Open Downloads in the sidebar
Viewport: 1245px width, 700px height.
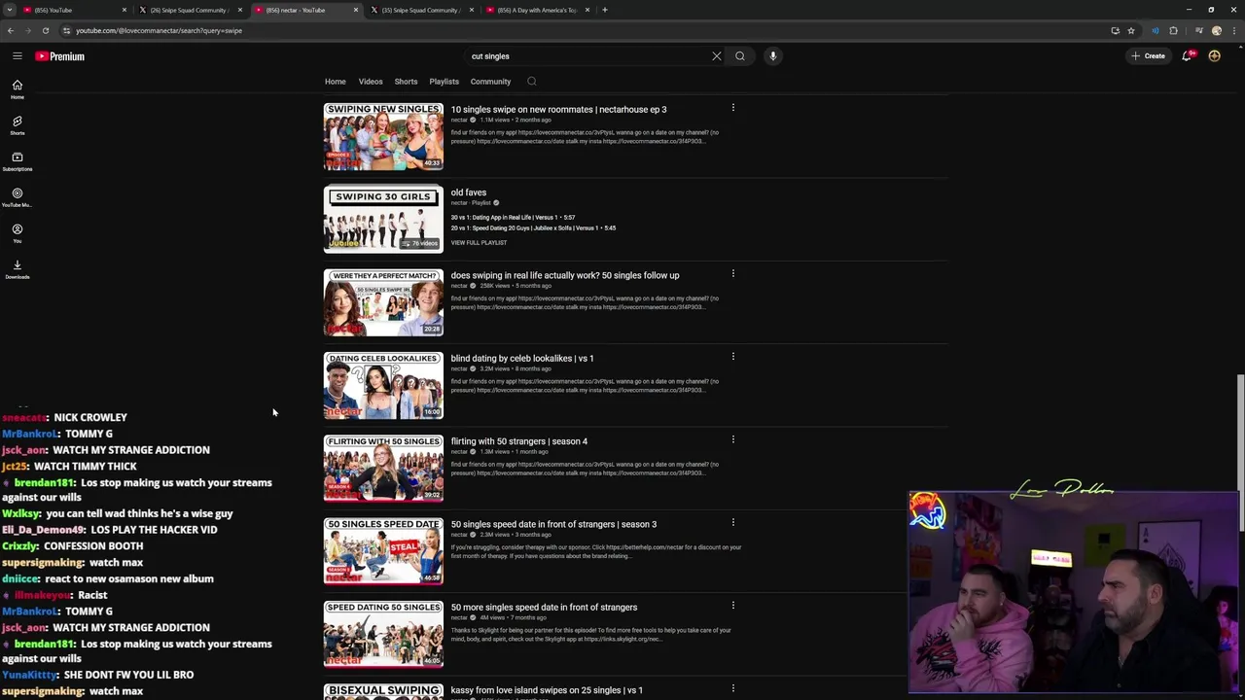click(x=17, y=269)
